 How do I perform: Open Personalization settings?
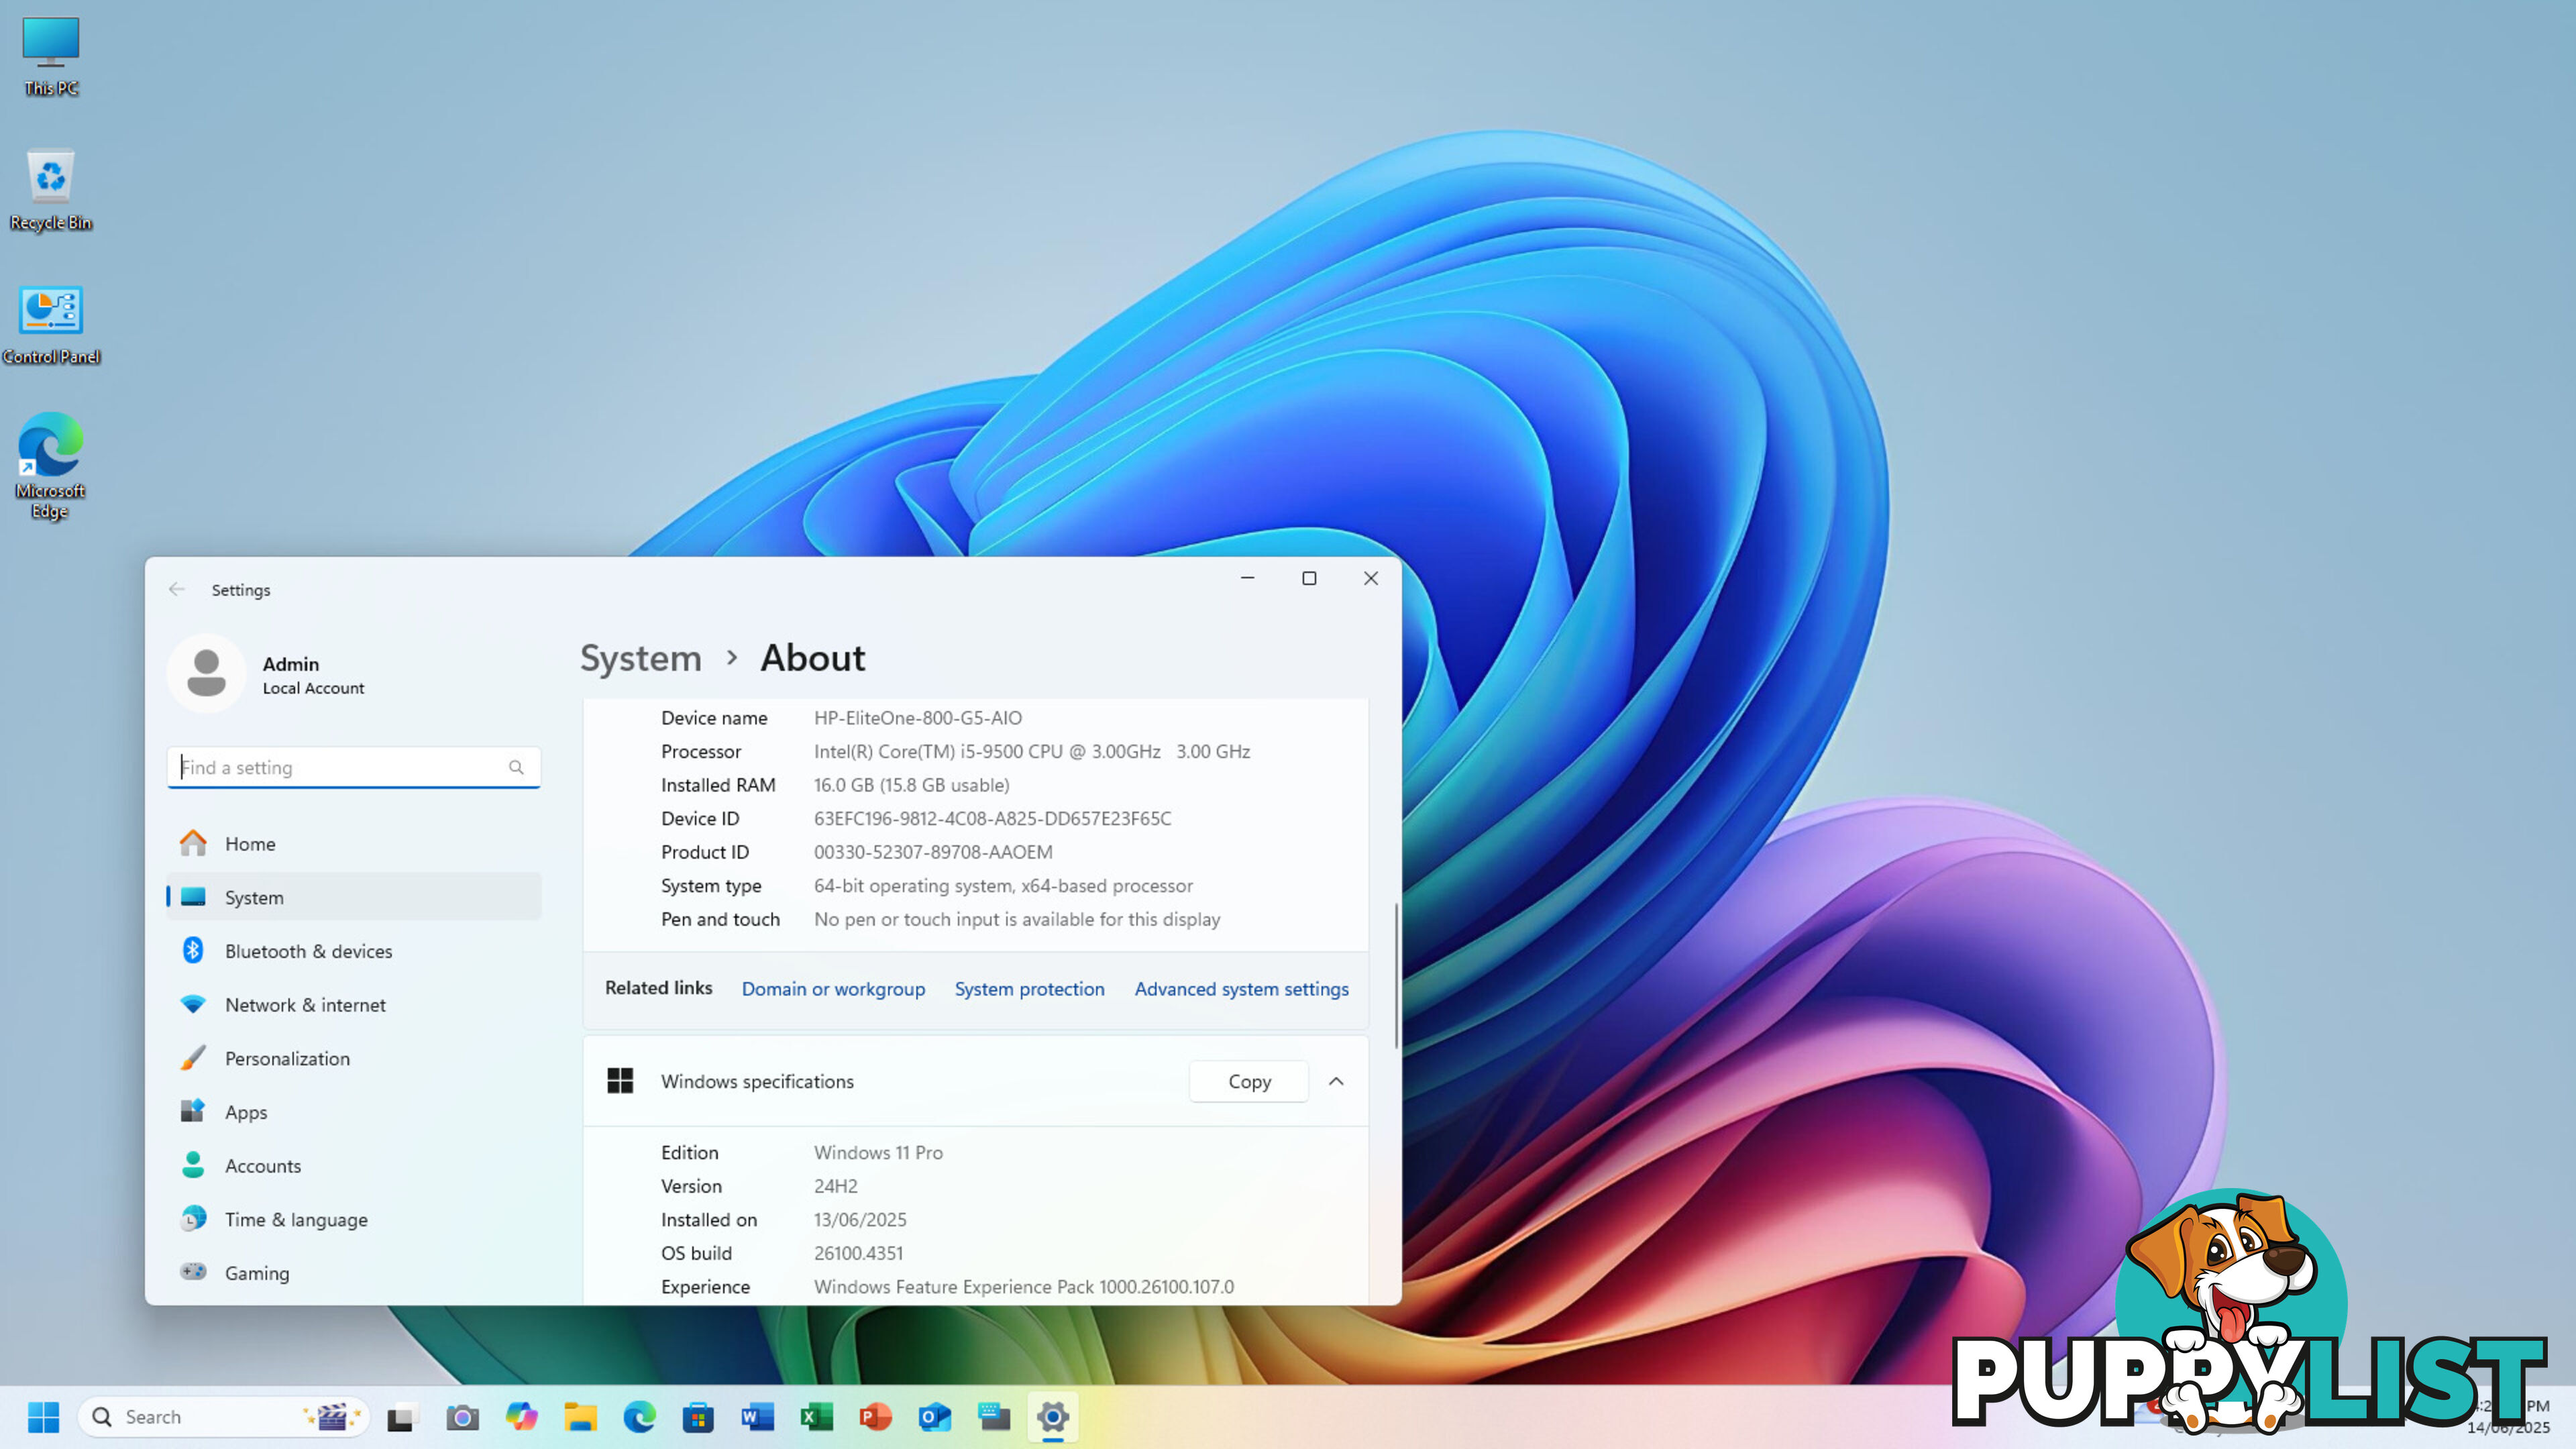(x=354, y=1058)
